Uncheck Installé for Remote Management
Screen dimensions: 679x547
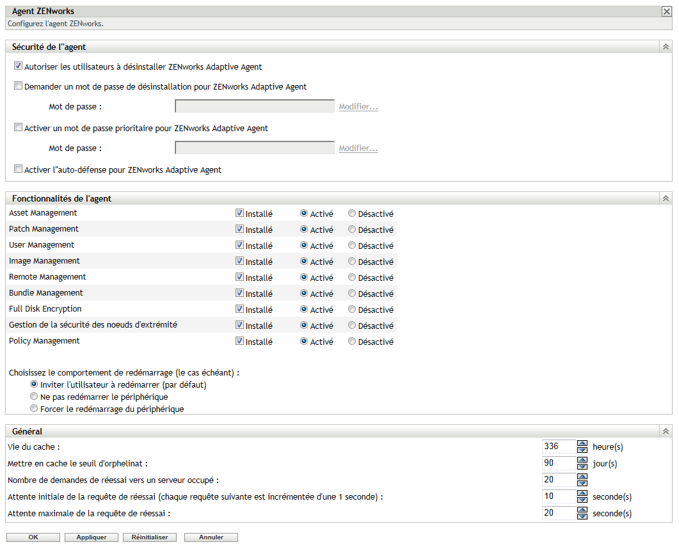coord(239,277)
